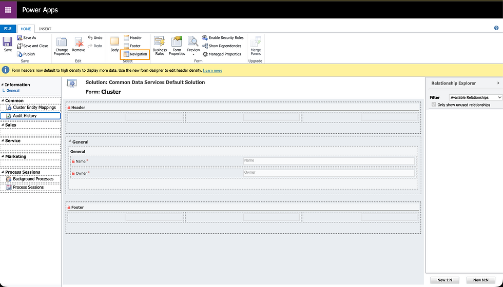Click the New 1:N button
The width and height of the screenshot is (503, 287).
click(444, 280)
